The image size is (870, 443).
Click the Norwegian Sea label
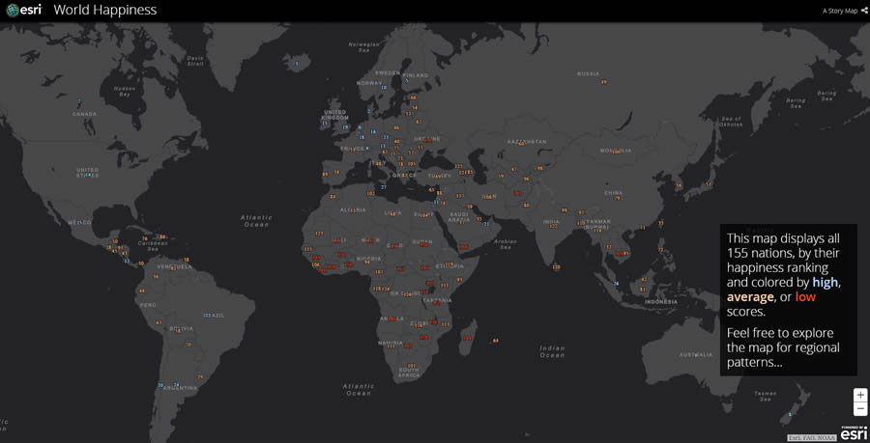click(363, 47)
